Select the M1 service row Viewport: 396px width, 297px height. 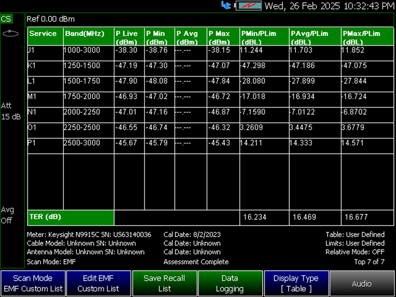(x=211, y=99)
